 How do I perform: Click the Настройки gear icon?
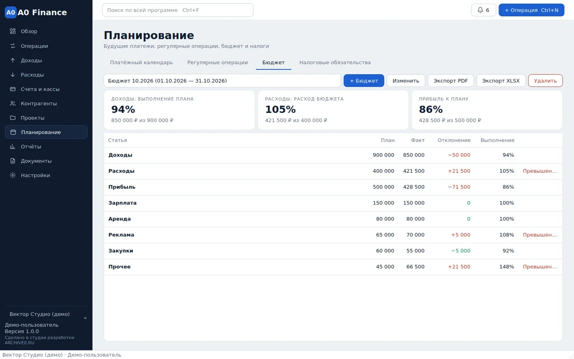(13, 175)
